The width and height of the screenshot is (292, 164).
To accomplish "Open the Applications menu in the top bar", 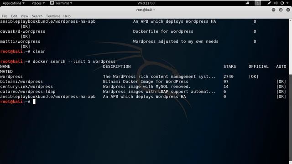I will click(13, 3).
